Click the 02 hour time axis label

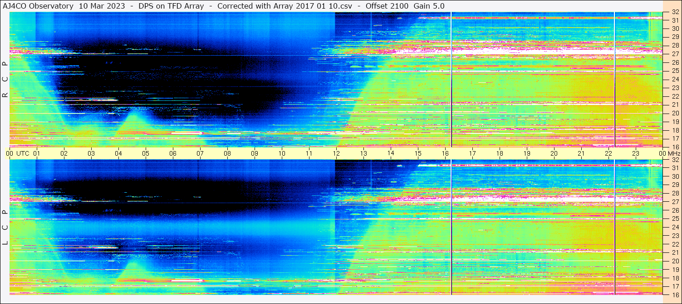click(x=64, y=153)
